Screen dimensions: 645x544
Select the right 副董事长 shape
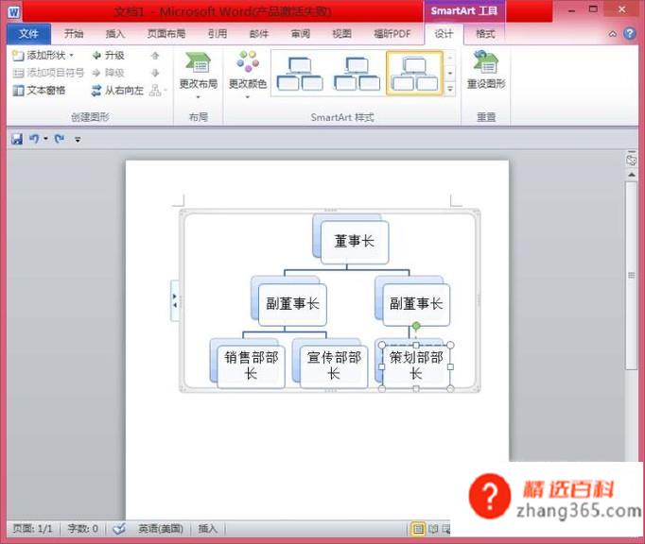416,304
